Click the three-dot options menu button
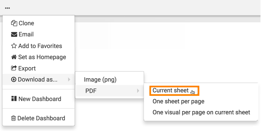The height and width of the screenshot is (131, 261). pos(8,8)
